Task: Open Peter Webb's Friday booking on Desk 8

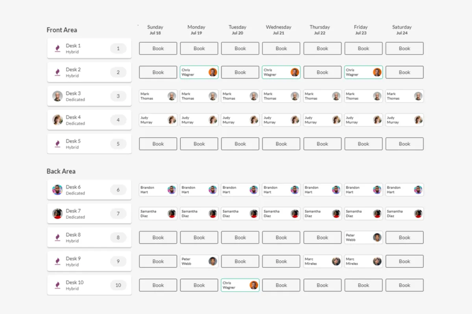Action: pos(363,237)
